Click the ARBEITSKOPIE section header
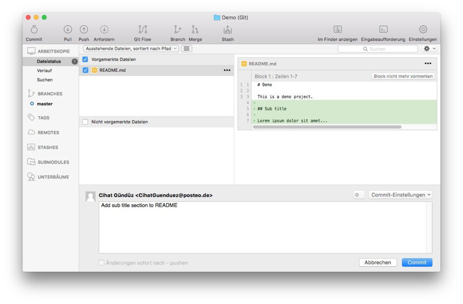The image size is (463, 304). (53, 51)
